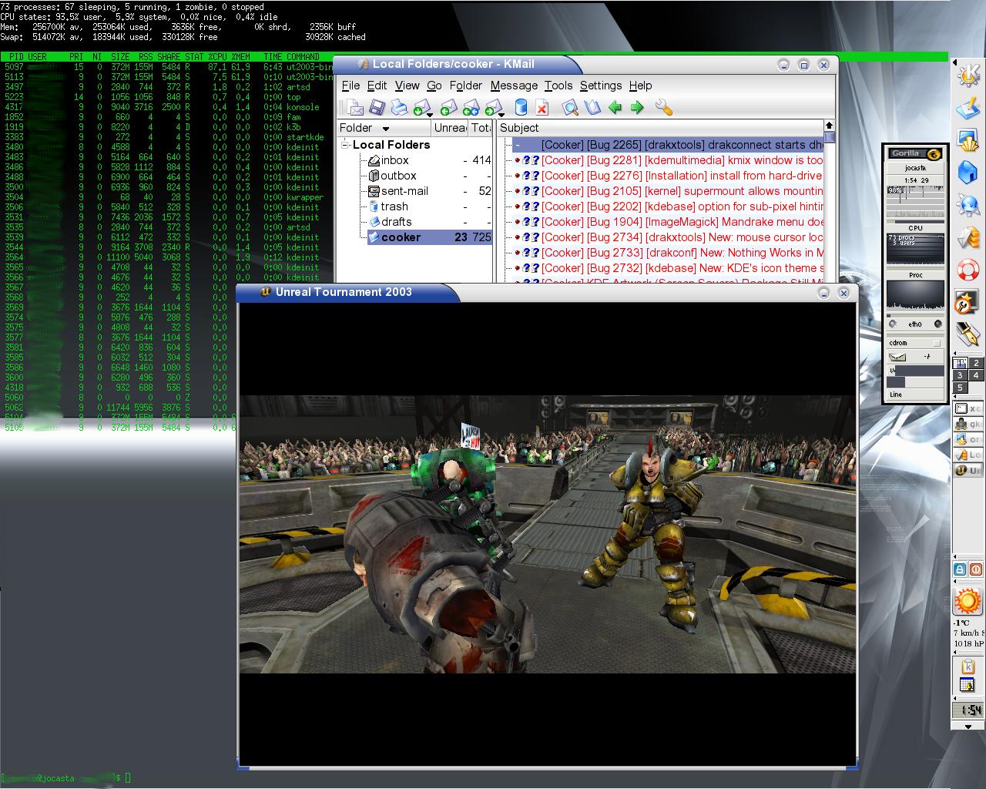Screen dimensions: 986x789
Task: Click the magnifier Find icon in KMail
Action: (x=570, y=107)
